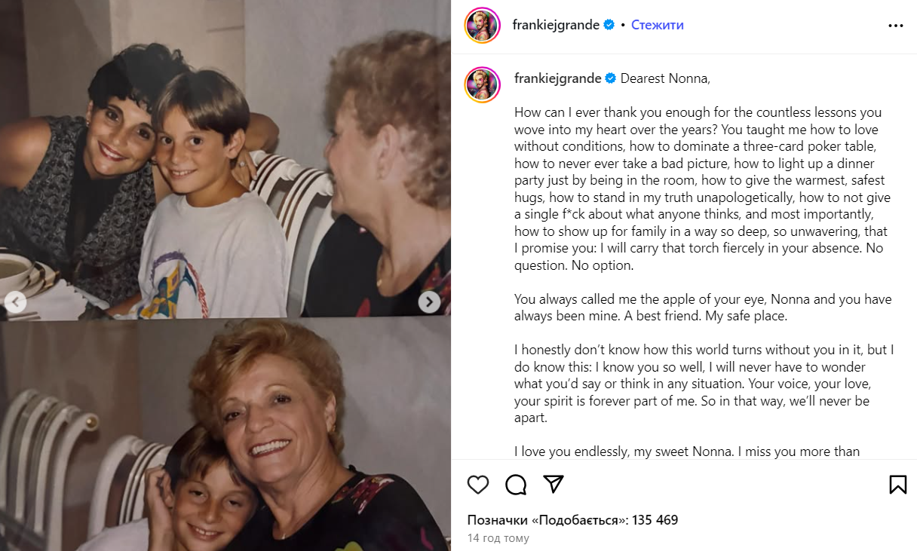Viewport: 917px width, 551px height.
Task: Follow the account with the Стежити button
Action: [657, 25]
